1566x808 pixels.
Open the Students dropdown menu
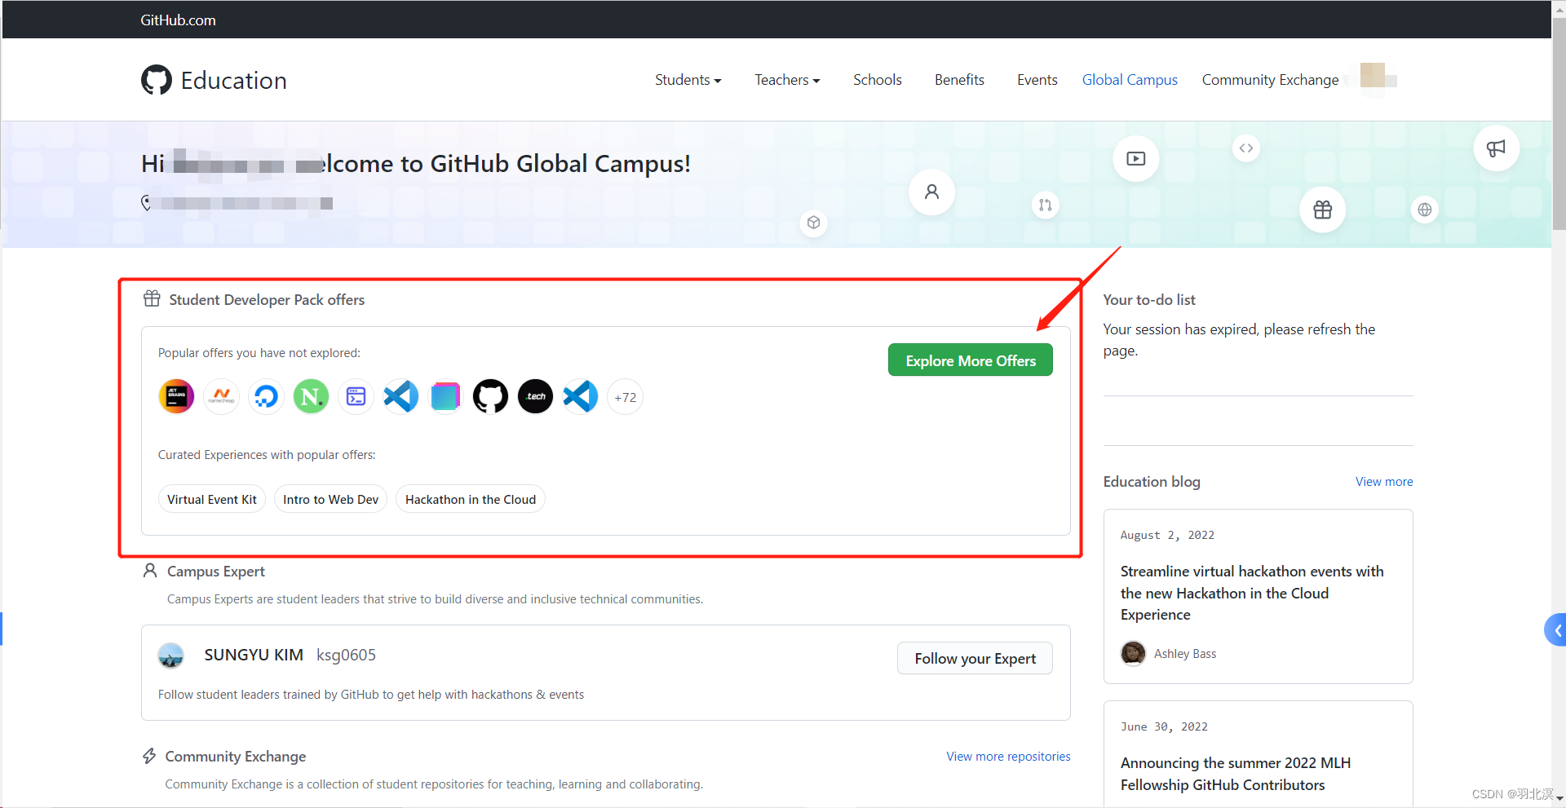(688, 79)
